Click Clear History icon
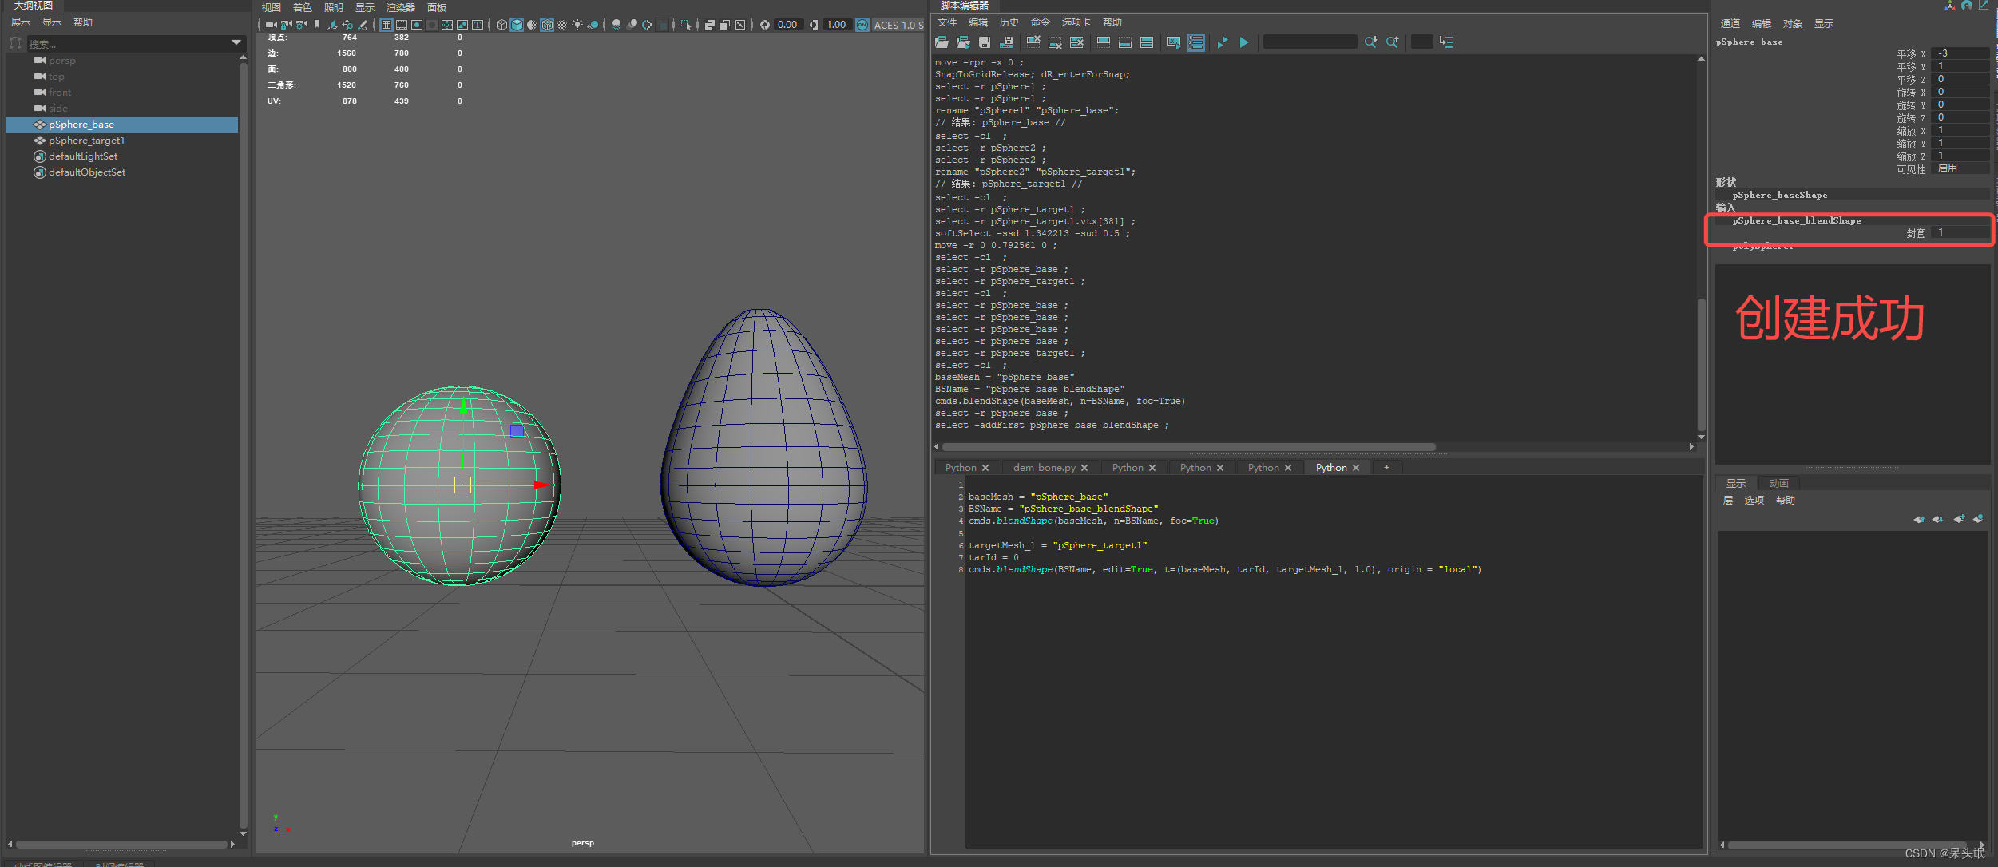The height and width of the screenshot is (867, 1998). pyautogui.click(x=1033, y=42)
